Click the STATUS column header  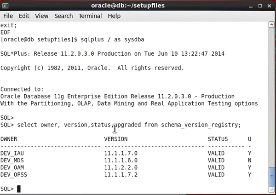218,139
